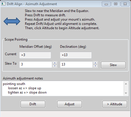Viewport: 131px width, 117px height.
Task: Click the Slew To Meridian Offset input field
Action: point(36,64)
